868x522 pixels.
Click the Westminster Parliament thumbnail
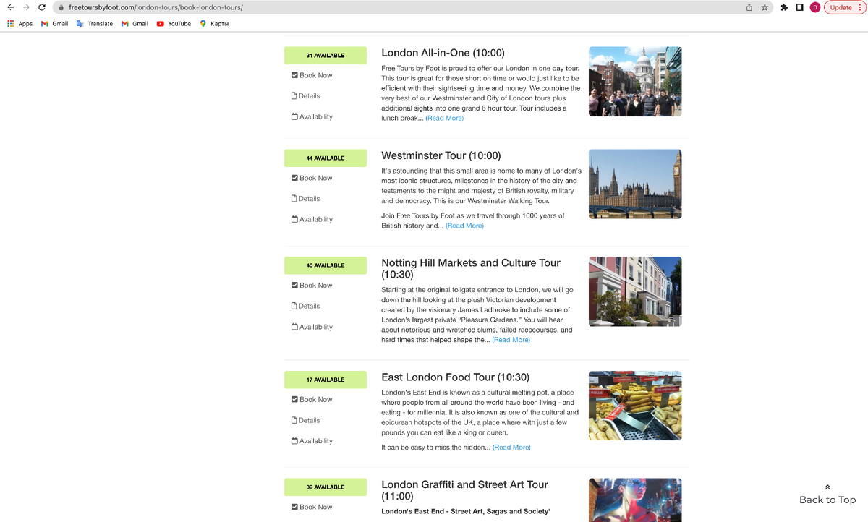635,184
